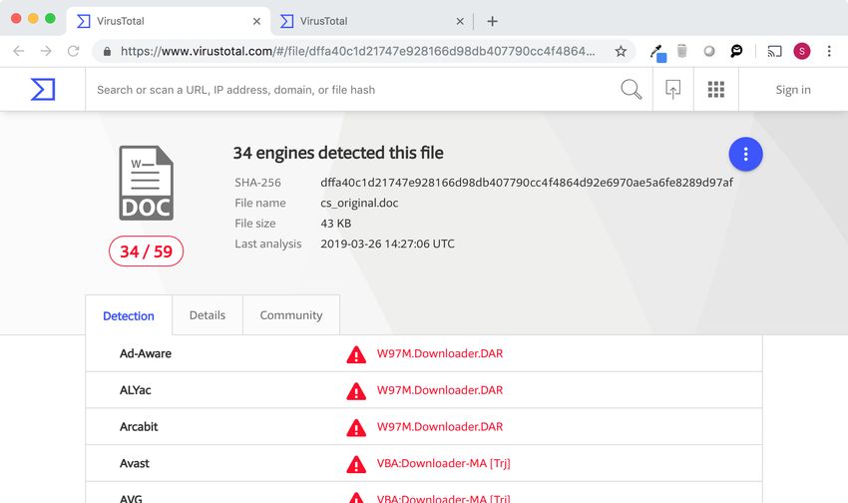Click the 34 / 59 detection score badge
Screen dimensions: 848x503
coord(146,251)
